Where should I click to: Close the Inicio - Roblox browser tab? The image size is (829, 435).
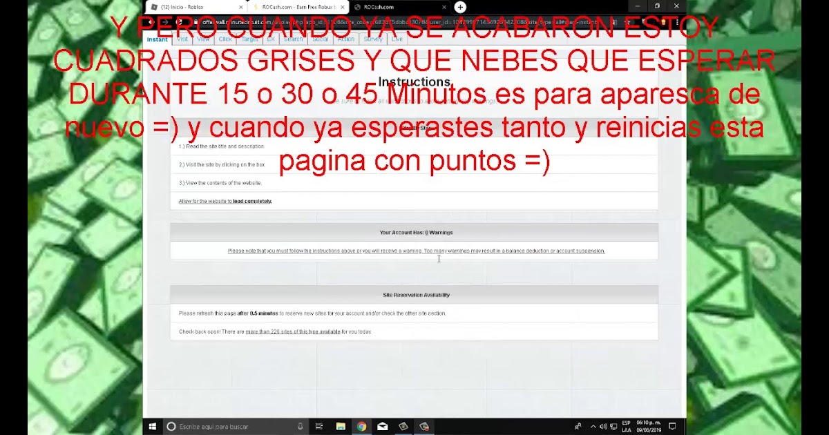click(242, 7)
